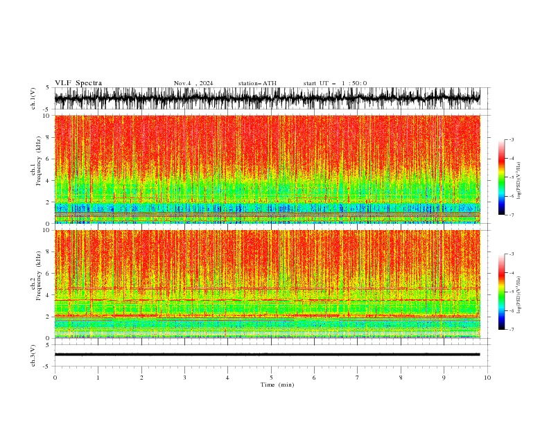Click the ch.1 spectrogram panel
Viewport: 549px width, 424px height.
coord(267,169)
